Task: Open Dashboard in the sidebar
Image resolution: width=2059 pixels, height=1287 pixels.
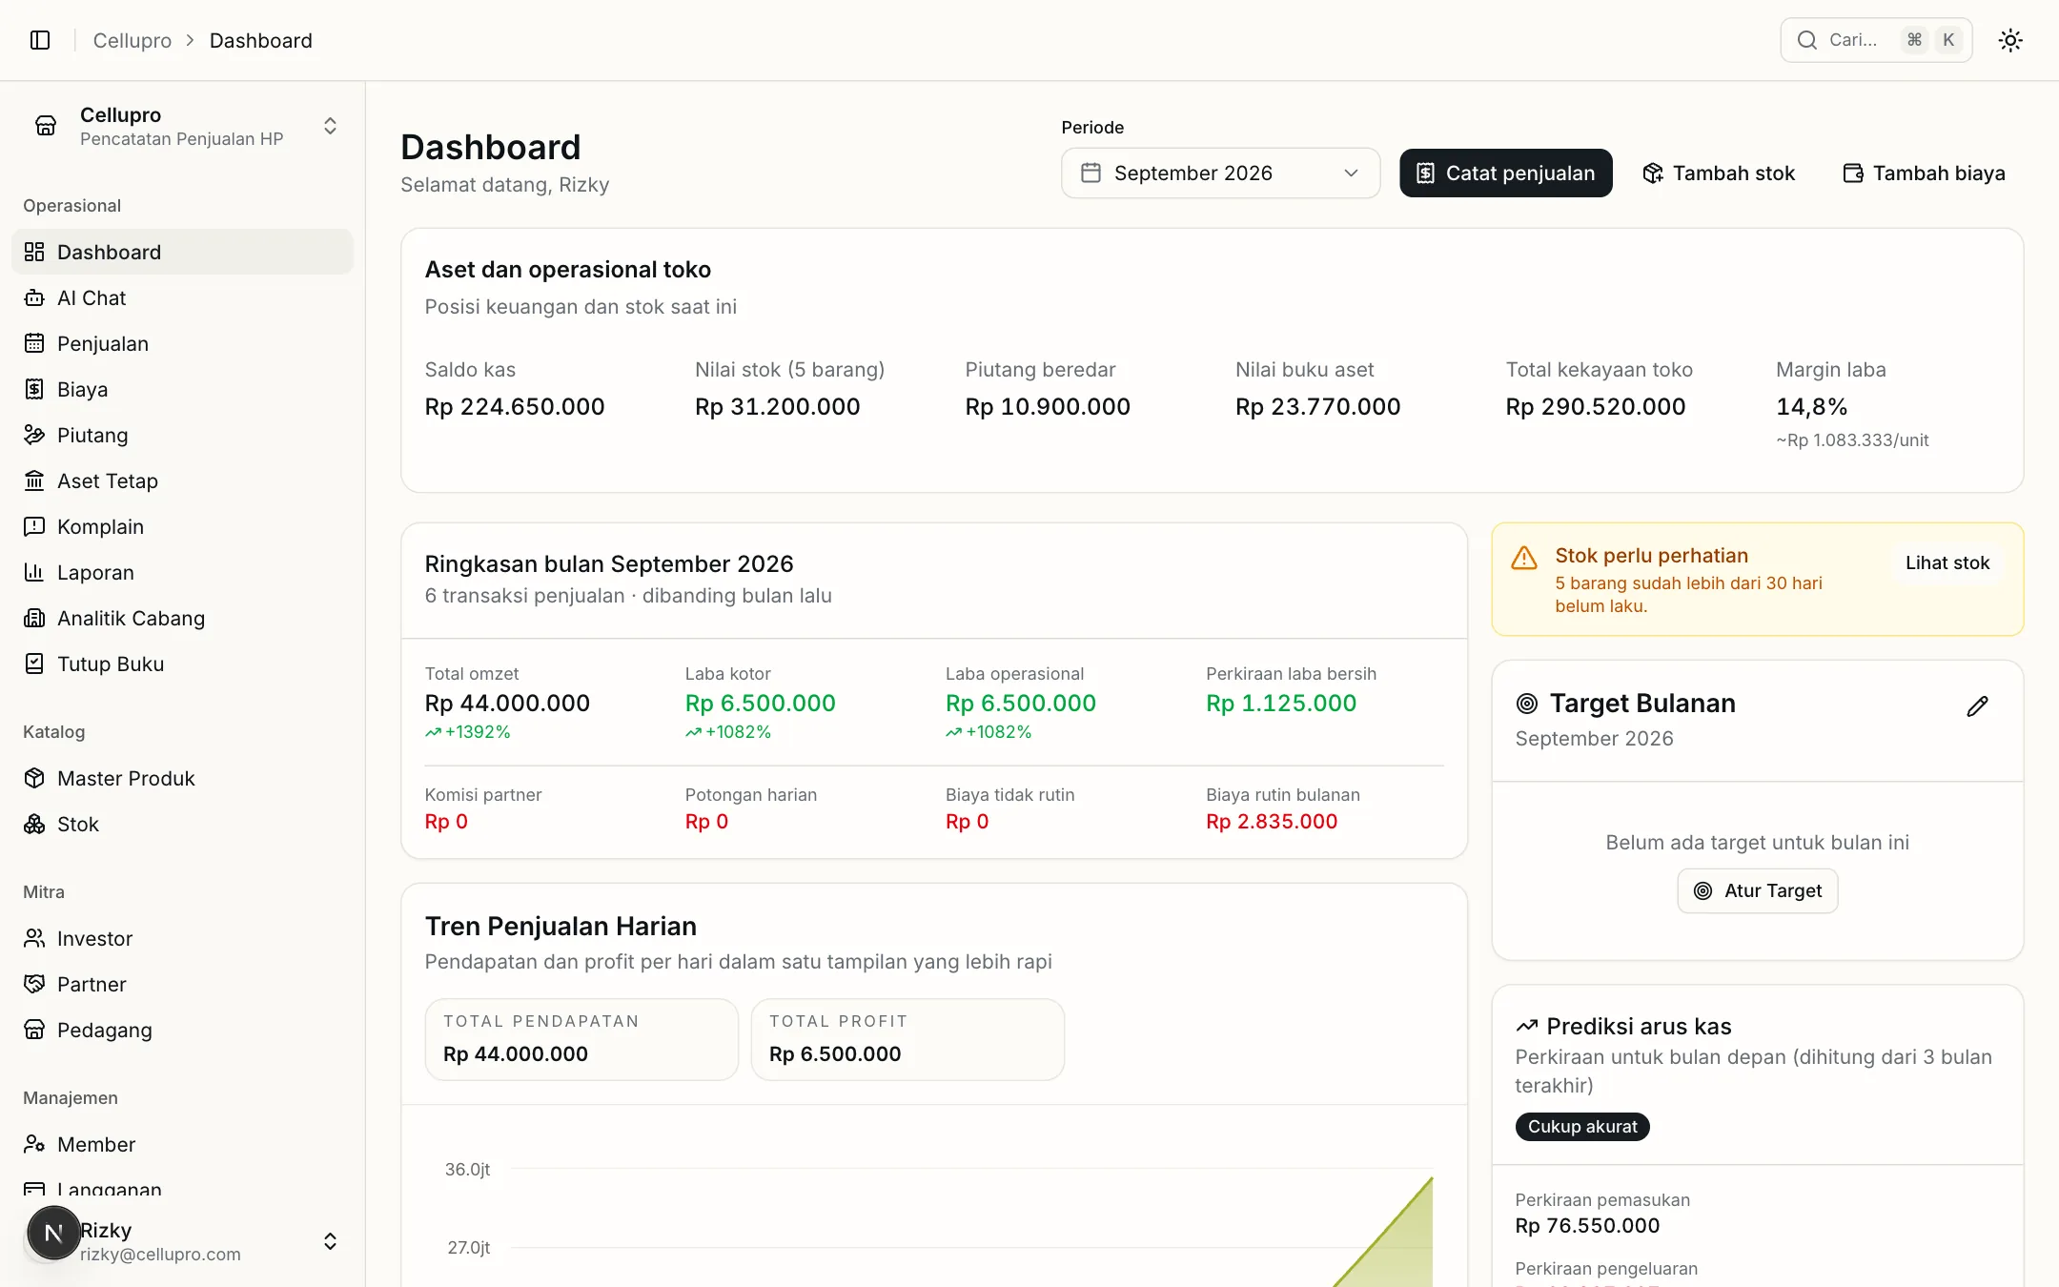Action: tap(182, 252)
